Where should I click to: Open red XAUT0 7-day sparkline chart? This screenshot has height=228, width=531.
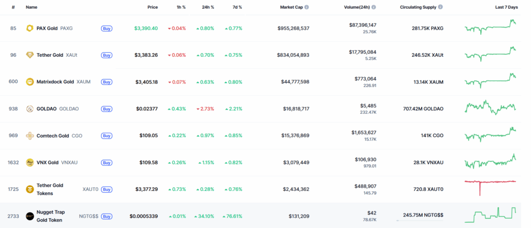point(491,188)
